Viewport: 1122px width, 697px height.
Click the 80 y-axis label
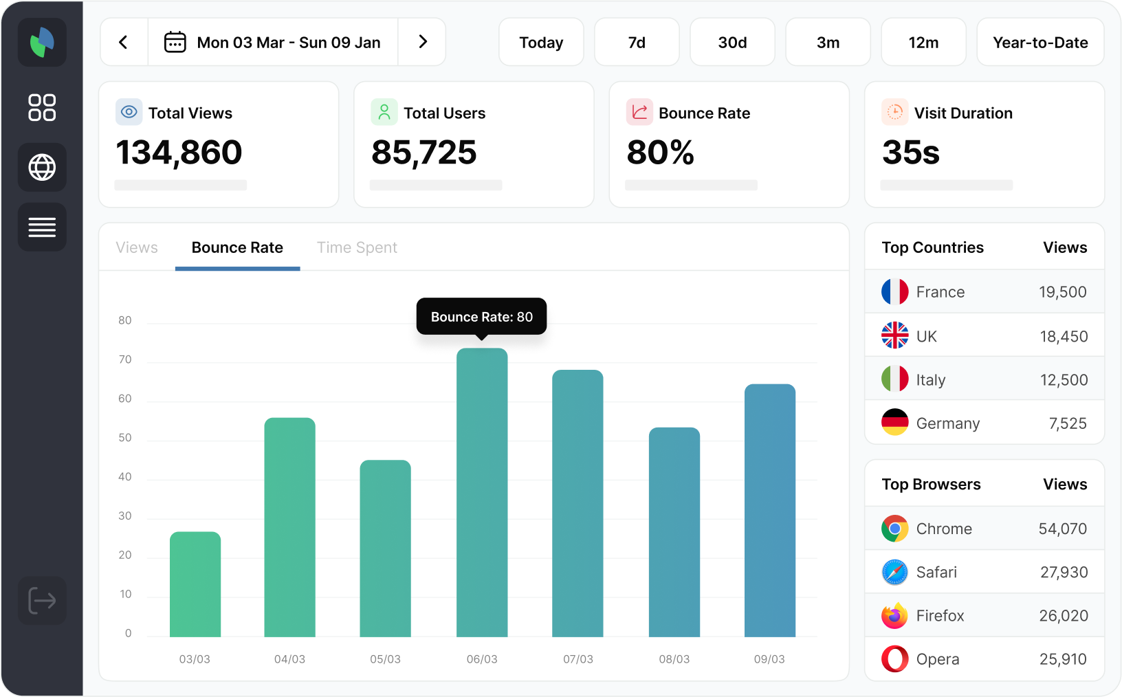(x=124, y=320)
